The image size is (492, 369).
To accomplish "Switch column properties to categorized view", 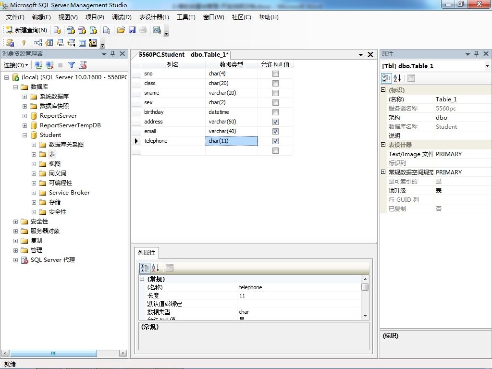I will point(145,268).
